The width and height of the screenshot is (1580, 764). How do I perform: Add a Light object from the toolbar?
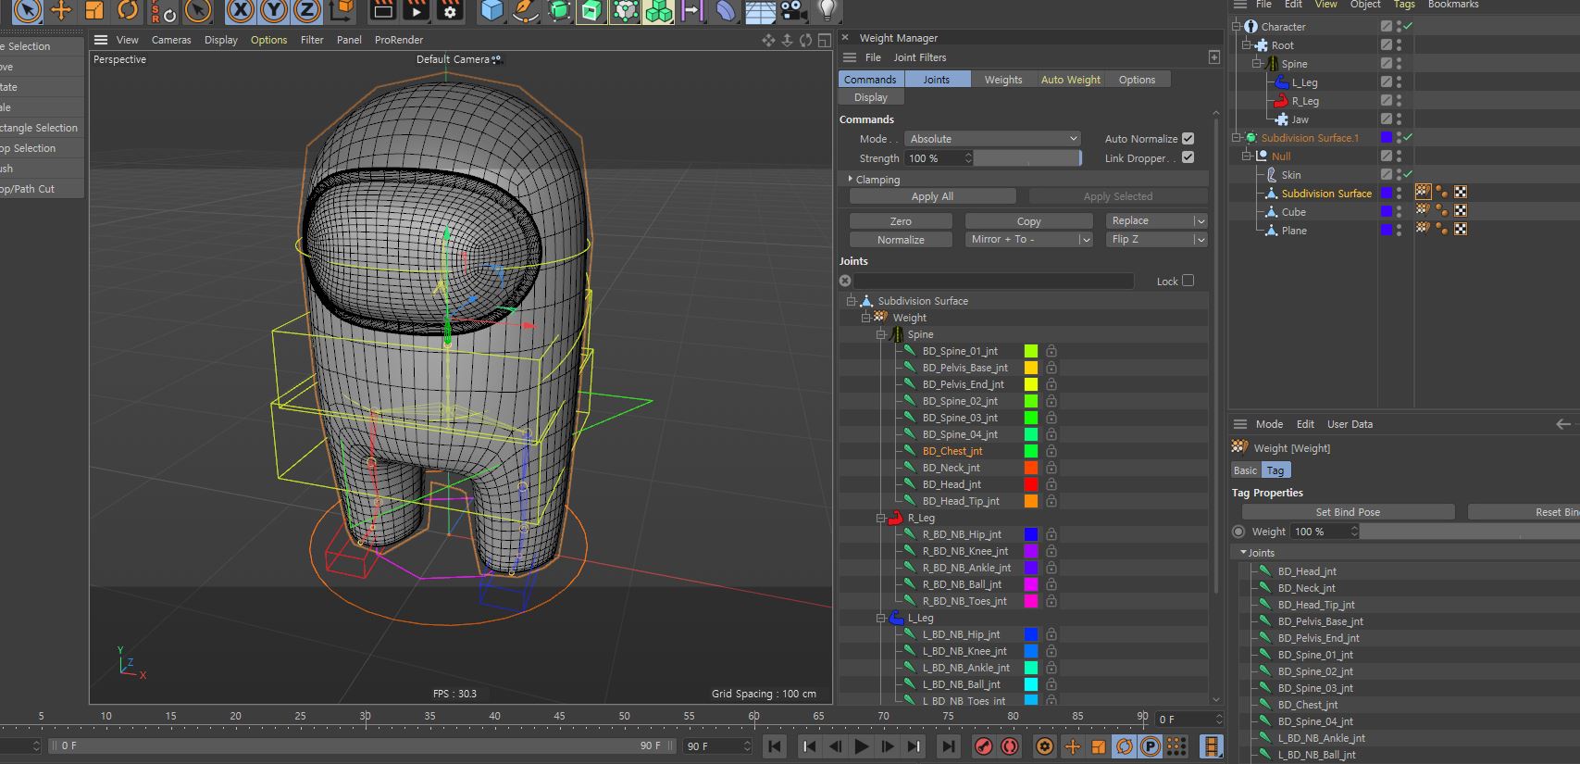click(827, 9)
